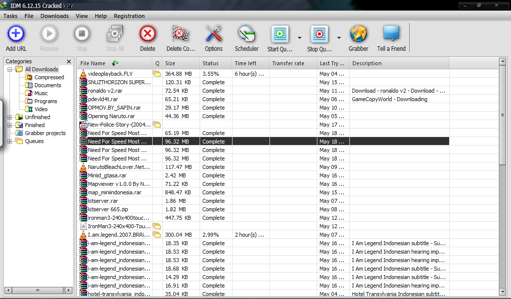Select the map_miniindonesia.rar row

pyautogui.click(x=263, y=192)
